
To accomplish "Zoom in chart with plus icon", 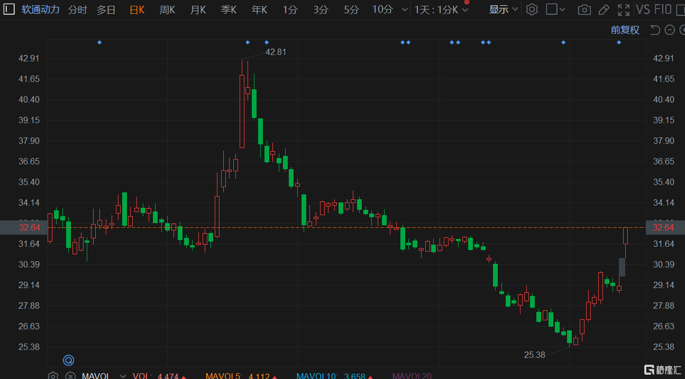I will tap(682, 30).
